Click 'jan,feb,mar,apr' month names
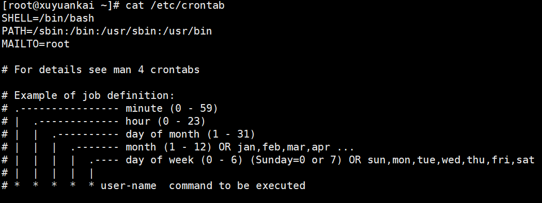The image size is (542, 203). 284,148
